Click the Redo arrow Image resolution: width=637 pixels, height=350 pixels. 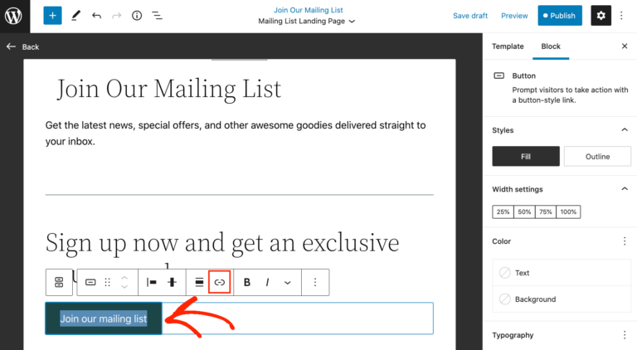[117, 16]
